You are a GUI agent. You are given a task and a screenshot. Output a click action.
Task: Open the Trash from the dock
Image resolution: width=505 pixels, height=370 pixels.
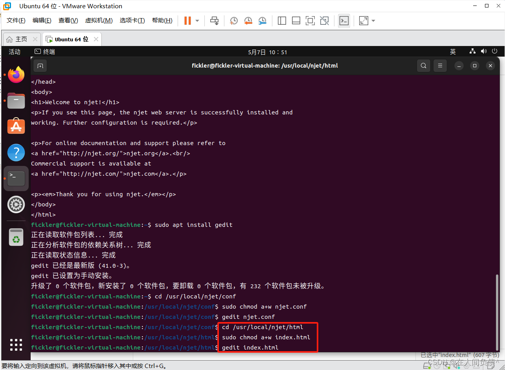click(x=16, y=237)
